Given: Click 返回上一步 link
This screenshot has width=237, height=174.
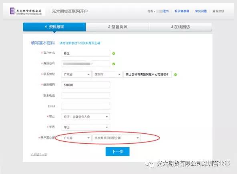Looking at the screenshot, I should [x=39, y=154].
